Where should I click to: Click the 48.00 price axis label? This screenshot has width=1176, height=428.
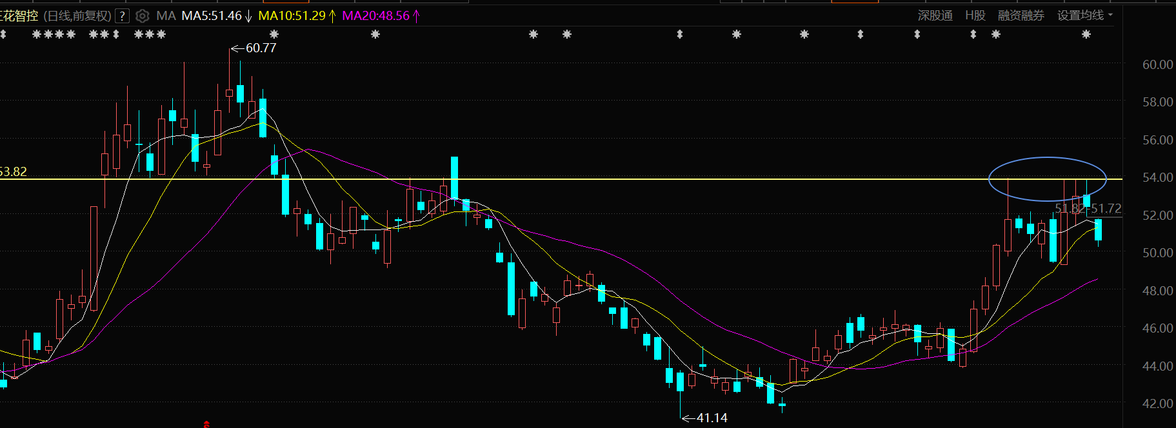coord(1157,291)
